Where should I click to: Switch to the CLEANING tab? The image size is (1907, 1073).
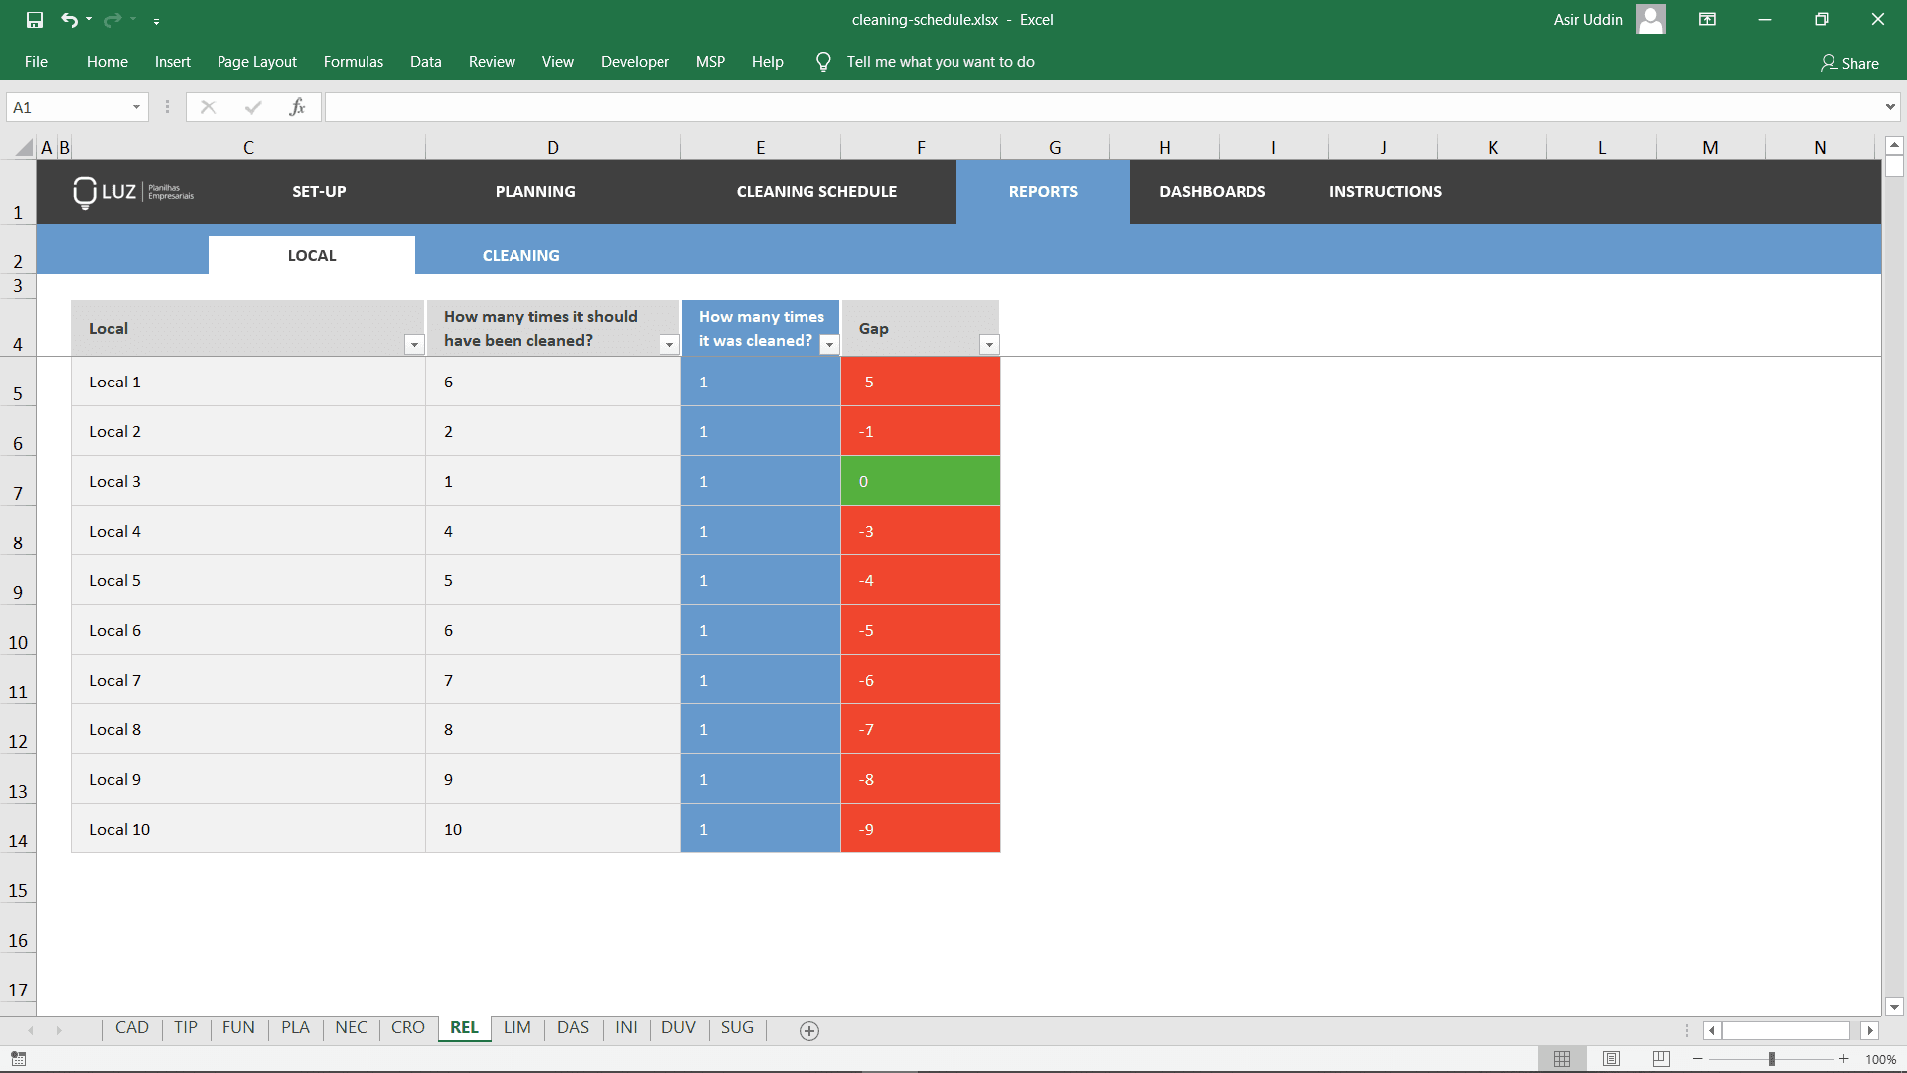pos(520,255)
